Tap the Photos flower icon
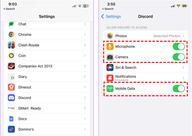 [110, 36]
